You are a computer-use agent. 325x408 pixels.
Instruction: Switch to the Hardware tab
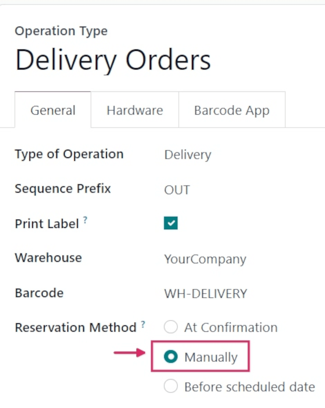pyautogui.click(x=135, y=110)
